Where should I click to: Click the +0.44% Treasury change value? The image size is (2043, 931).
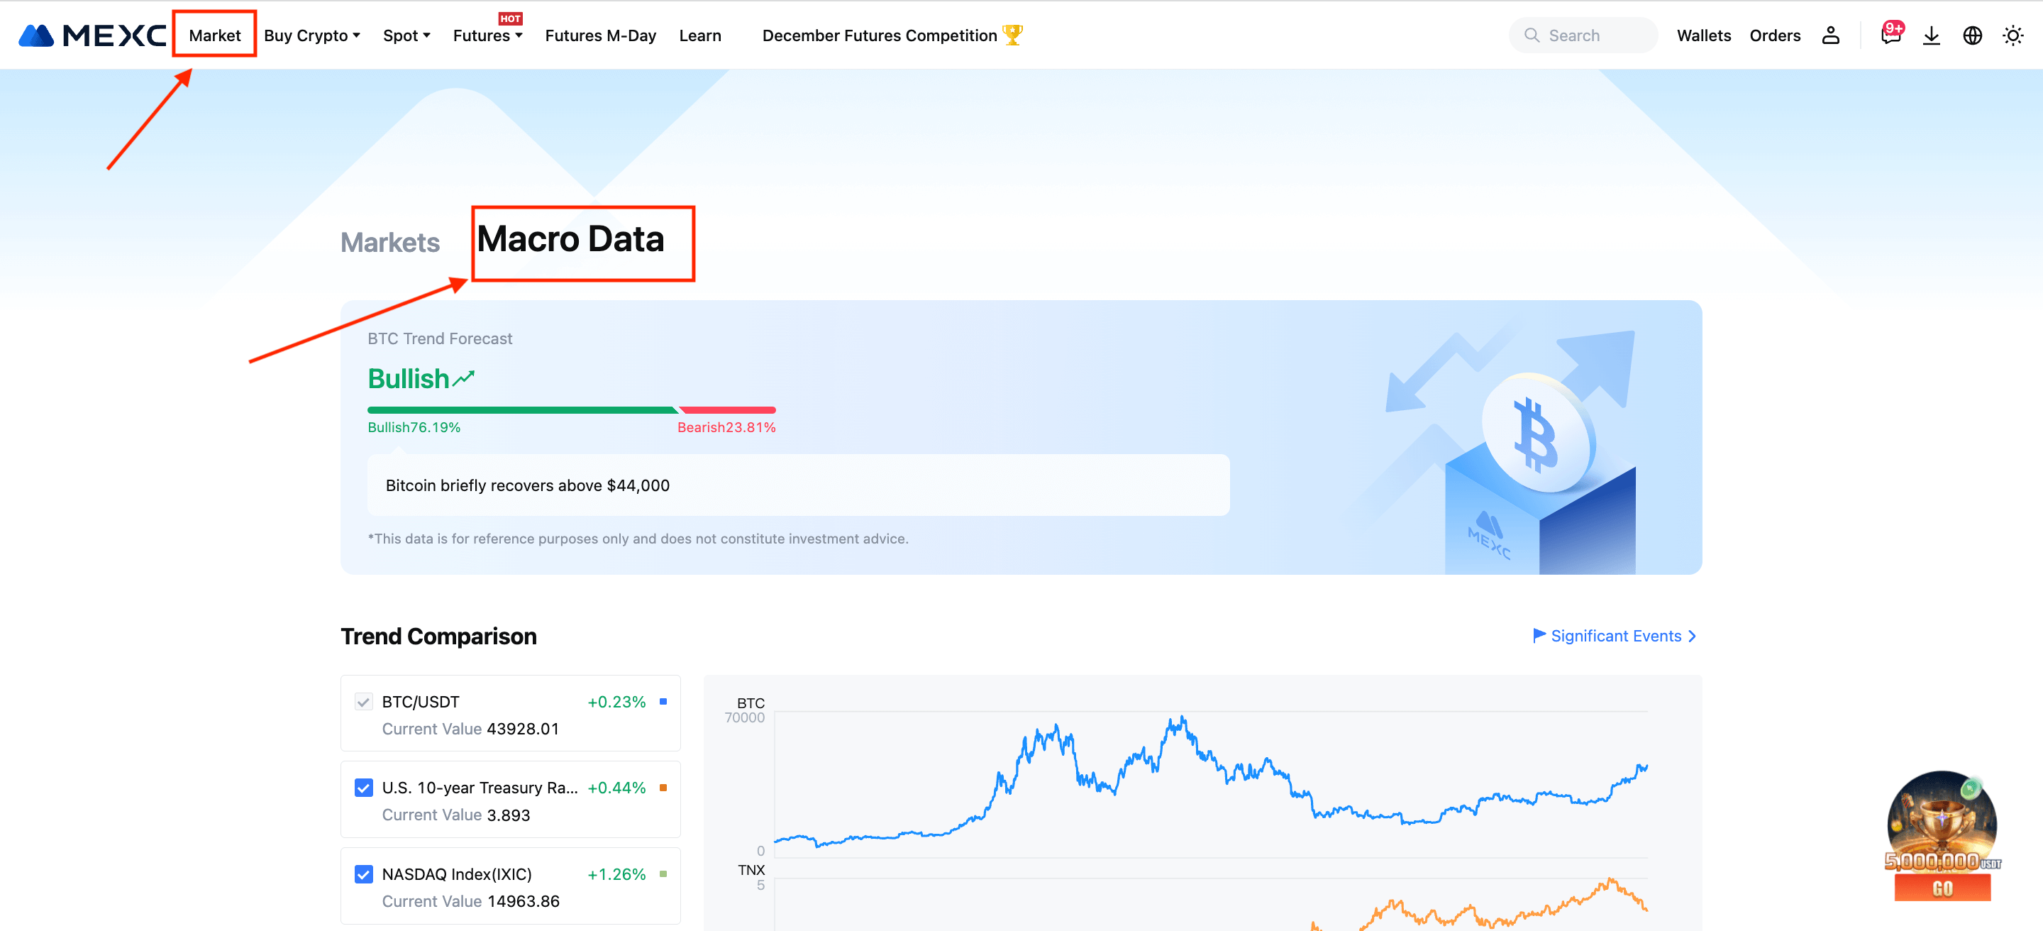(616, 788)
